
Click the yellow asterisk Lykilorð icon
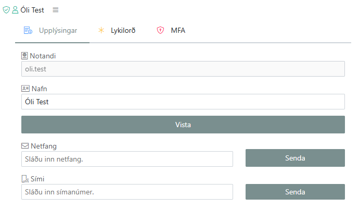(x=101, y=31)
